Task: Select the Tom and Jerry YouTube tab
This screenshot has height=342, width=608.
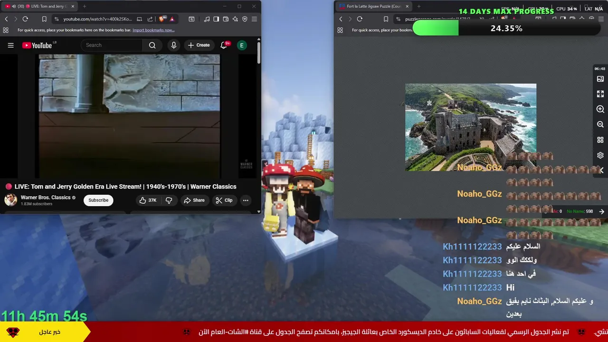Action: (40, 6)
